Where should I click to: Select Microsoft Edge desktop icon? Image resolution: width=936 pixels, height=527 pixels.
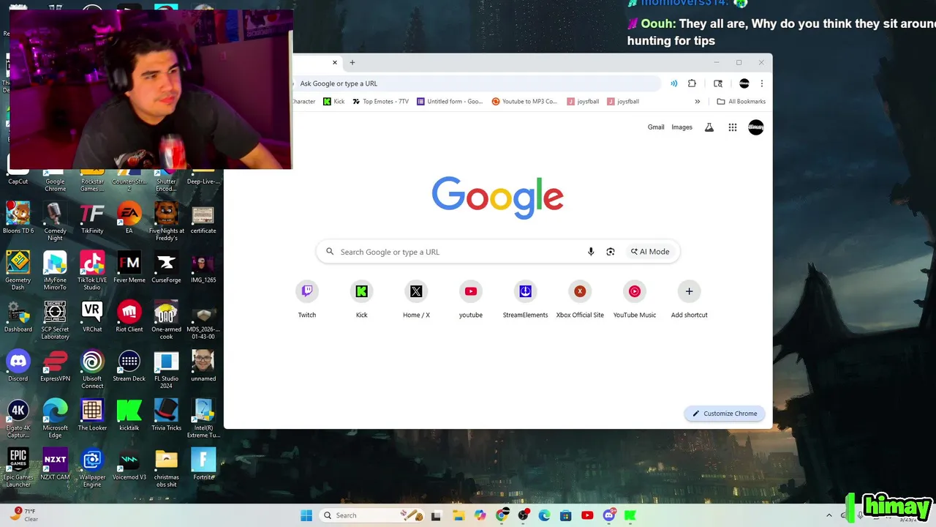[55, 419]
